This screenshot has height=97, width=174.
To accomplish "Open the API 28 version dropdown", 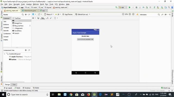I will tap(58, 14).
